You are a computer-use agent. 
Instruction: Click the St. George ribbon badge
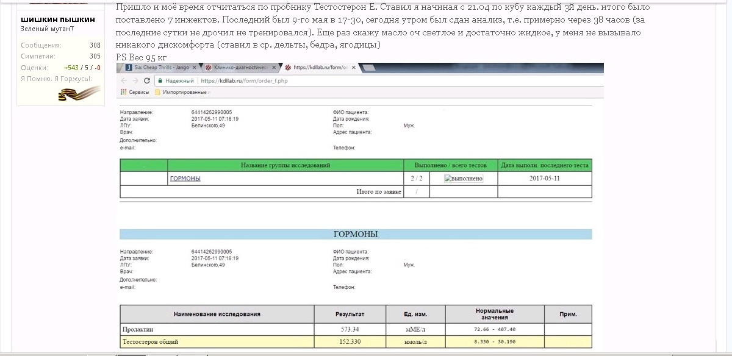(x=79, y=93)
